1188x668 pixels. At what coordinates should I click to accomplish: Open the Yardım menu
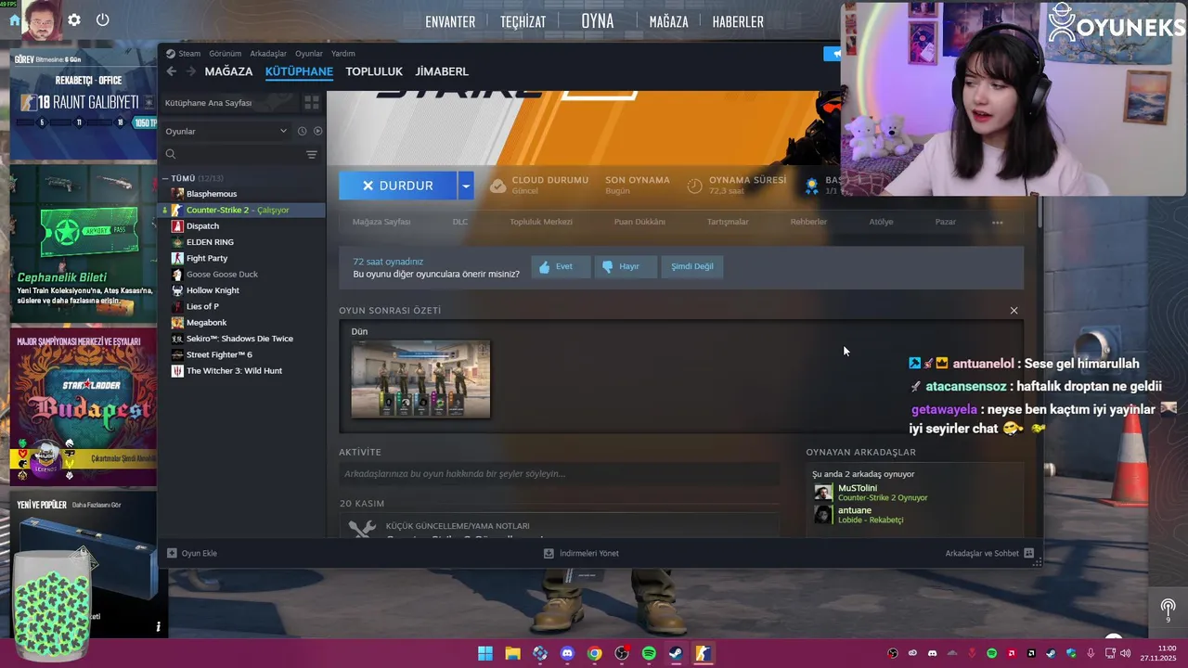pyautogui.click(x=343, y=53)
